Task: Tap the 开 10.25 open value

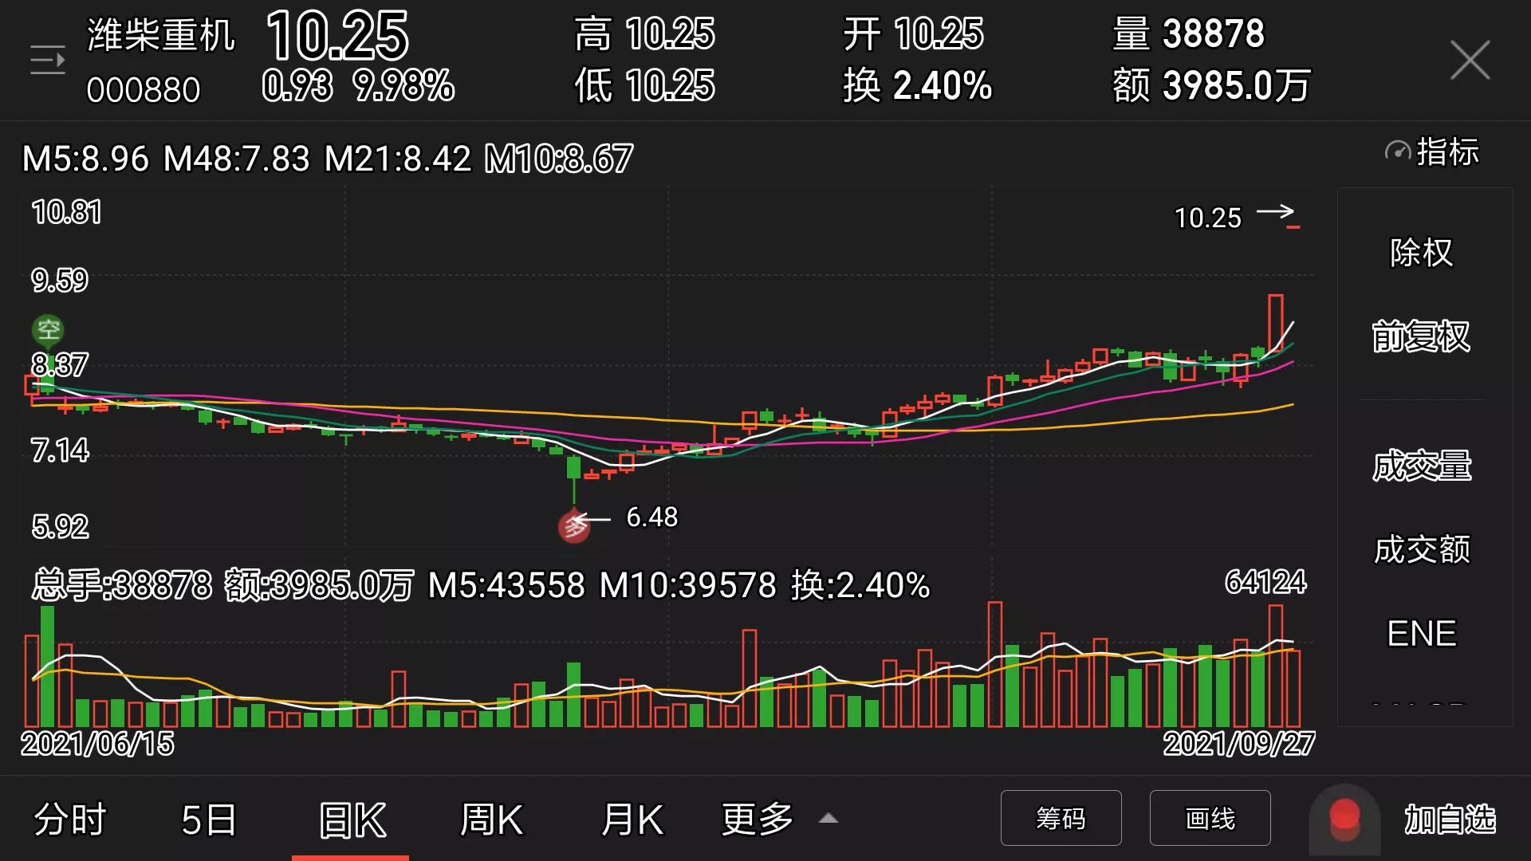Action: (x=914, y=34)
